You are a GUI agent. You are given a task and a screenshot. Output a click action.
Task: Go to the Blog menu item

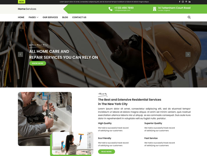click(x=65, y=17)
